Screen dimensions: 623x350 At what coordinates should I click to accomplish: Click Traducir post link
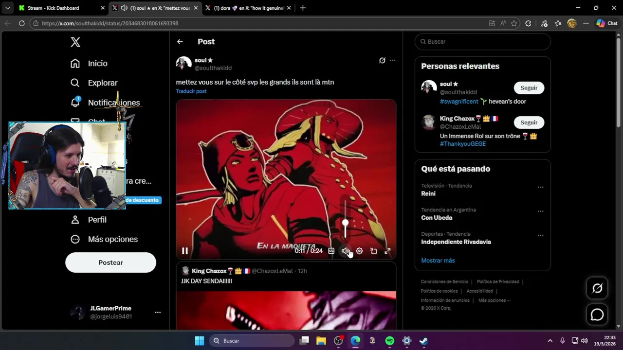[x=191, y=91]
